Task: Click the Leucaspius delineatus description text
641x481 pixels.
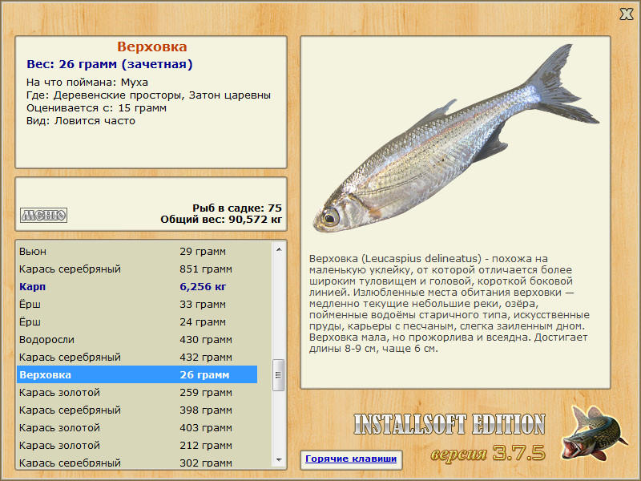Action: tap(449, 304)
